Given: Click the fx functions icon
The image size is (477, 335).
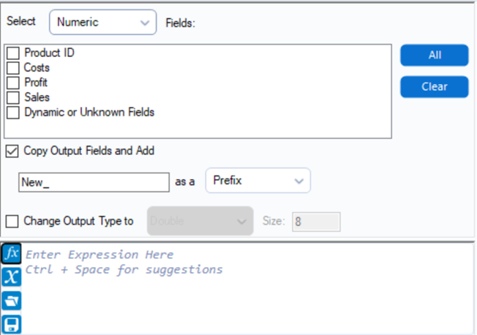Looking at the screenshot, I should (x=11, y=254).
